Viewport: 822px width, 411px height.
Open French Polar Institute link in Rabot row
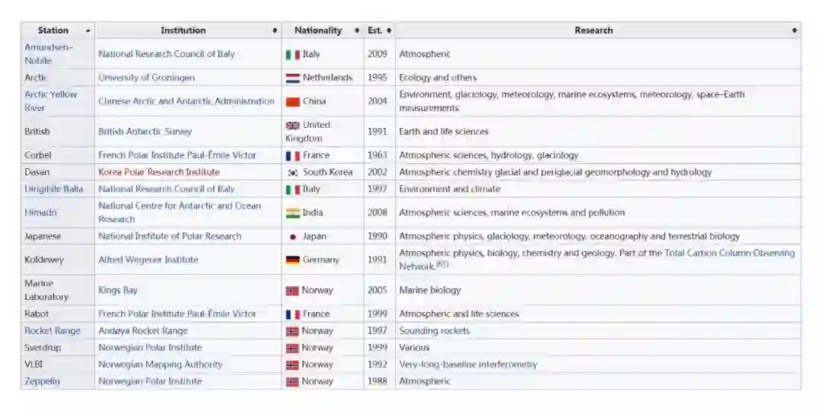[x=177, y=314]
